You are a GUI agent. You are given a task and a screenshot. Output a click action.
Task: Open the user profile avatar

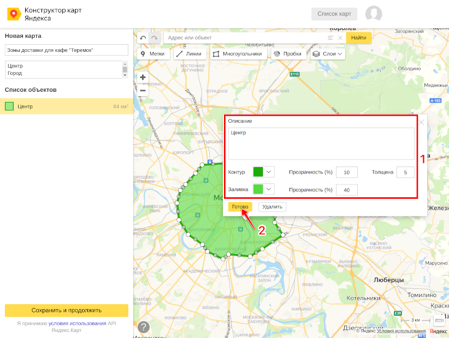click(374, 14)
